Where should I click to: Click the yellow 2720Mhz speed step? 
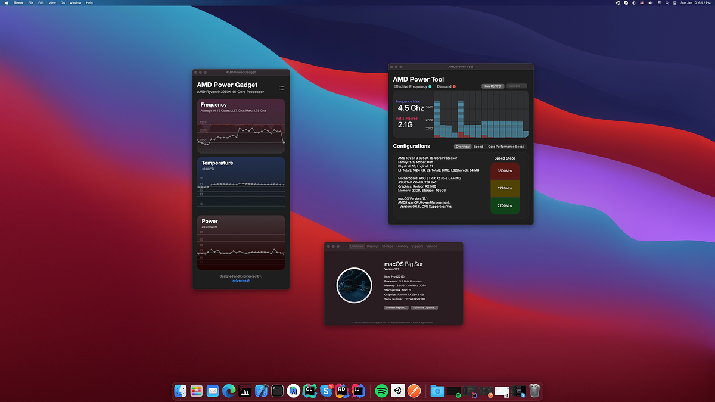(505, 188)
